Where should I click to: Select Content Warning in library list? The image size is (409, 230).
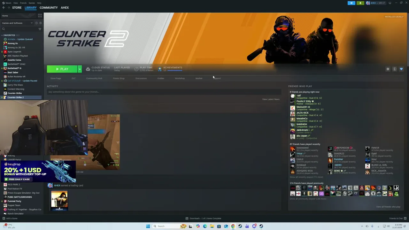(16, 89)
